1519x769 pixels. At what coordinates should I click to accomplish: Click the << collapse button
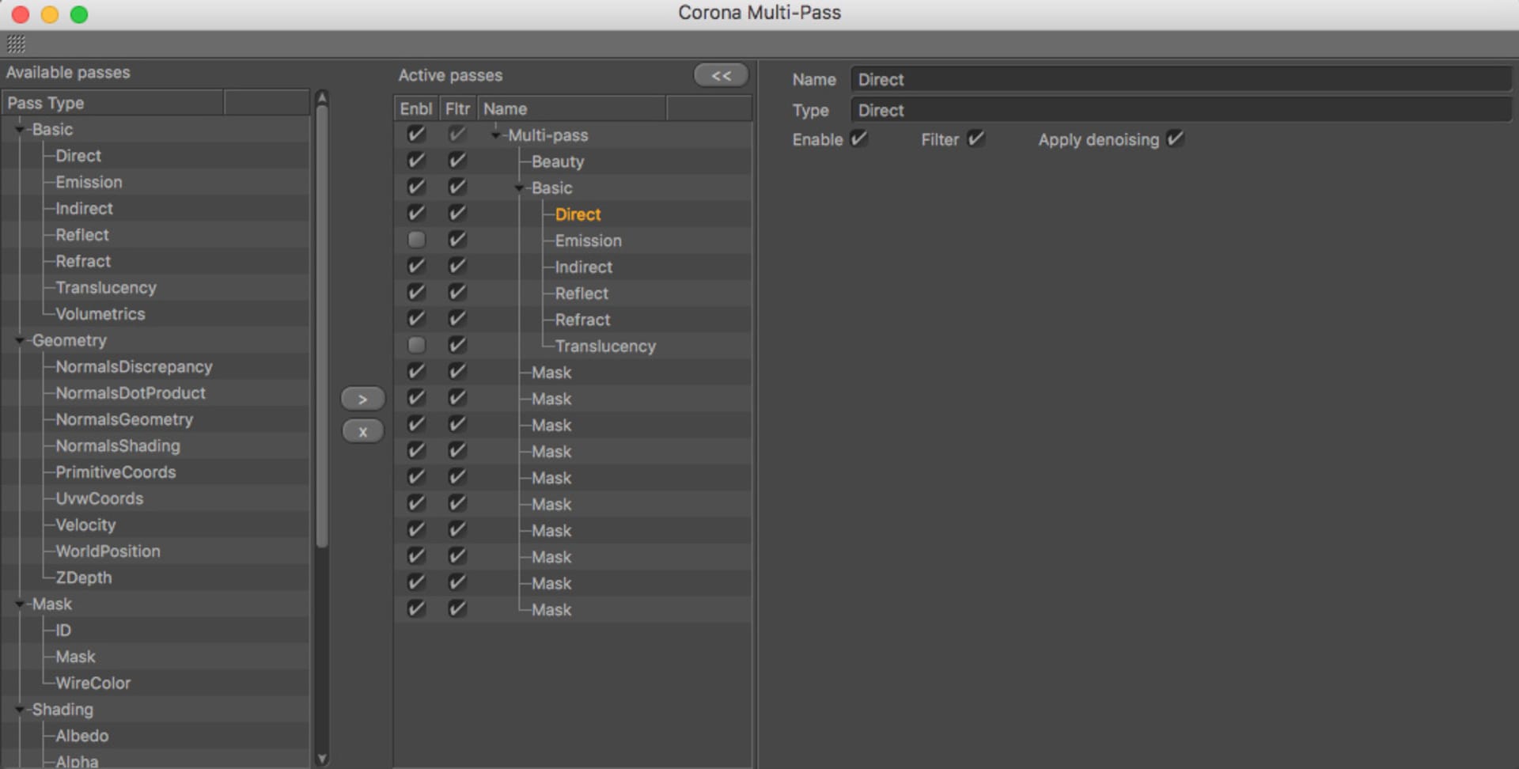[721, 75]
